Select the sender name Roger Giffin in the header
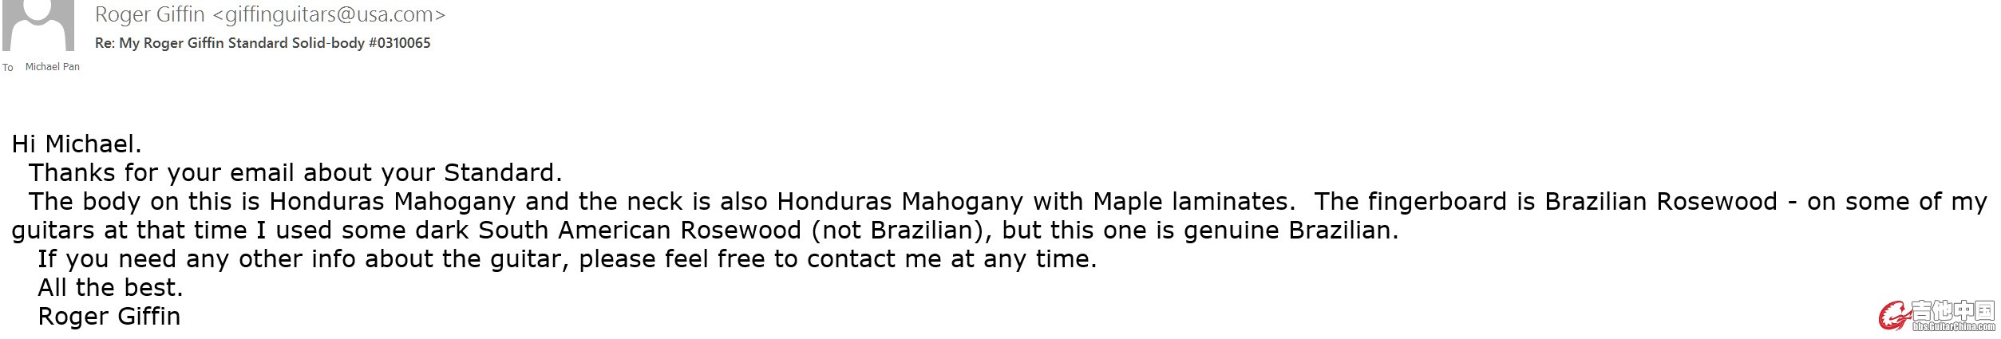2001x339 pixels. pyautogui.click(x=150, y=14)
